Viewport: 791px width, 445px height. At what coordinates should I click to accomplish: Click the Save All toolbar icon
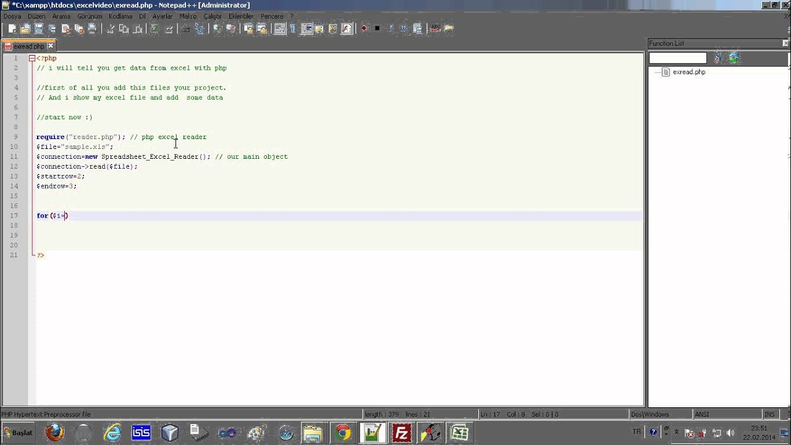tap(52, 28)
